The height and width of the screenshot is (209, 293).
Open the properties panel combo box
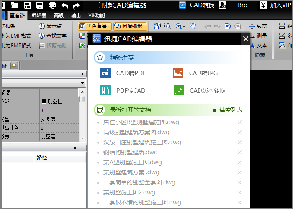point(82,83)
